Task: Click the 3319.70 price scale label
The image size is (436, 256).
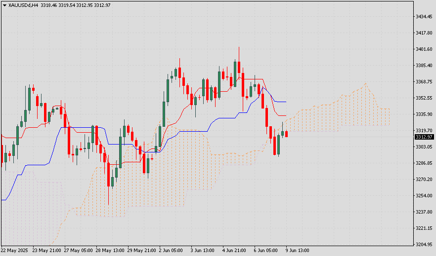Action: pyautogui.click(x=424, y=130)
